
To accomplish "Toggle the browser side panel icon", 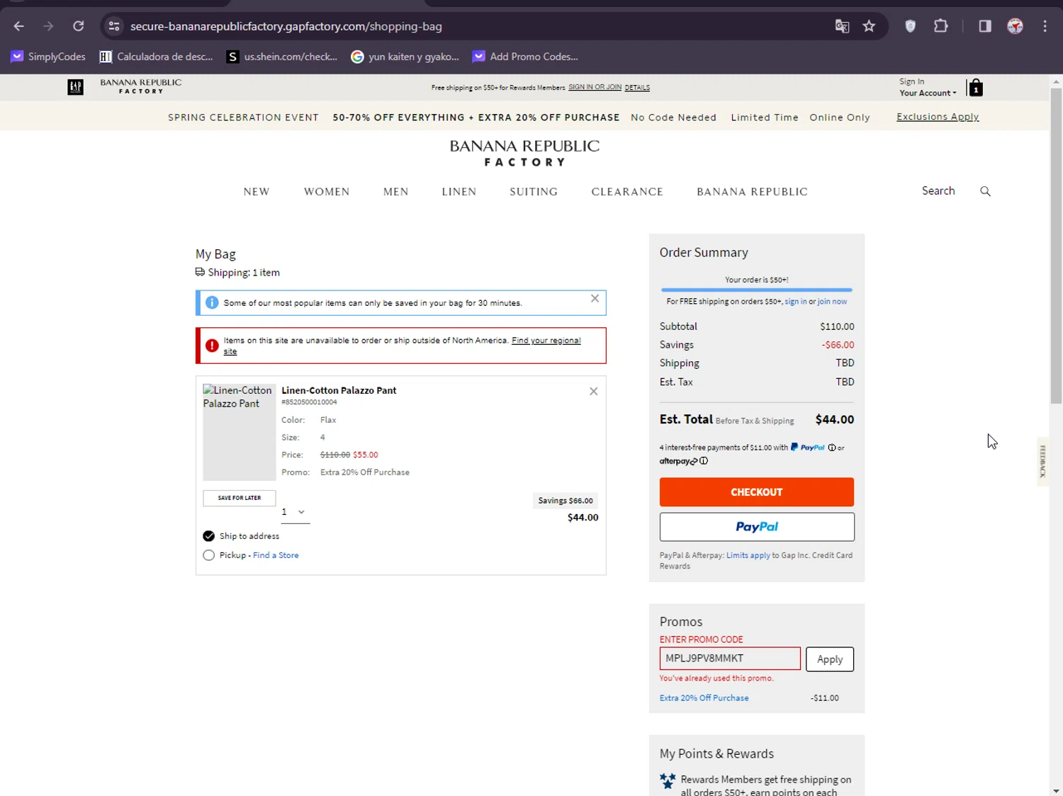I will 985,26.
